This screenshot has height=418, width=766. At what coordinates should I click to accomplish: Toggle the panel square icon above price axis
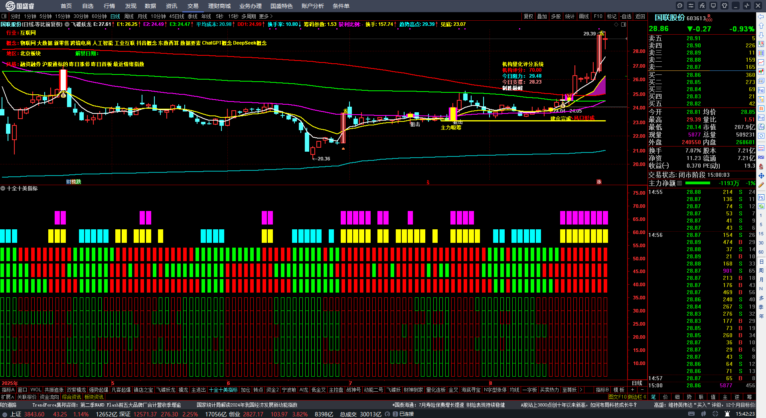pos(624,24)
